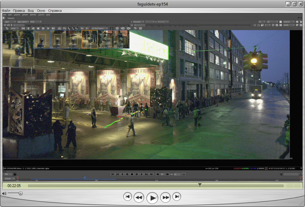This screenshot has width=305, height=207.
Task: Toggle the viewer clipping stripes icon
Action: coord(301,25)
